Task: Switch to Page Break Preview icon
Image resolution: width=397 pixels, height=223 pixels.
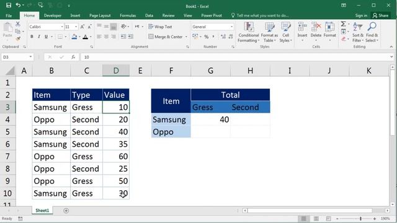Action: (328, 219)
